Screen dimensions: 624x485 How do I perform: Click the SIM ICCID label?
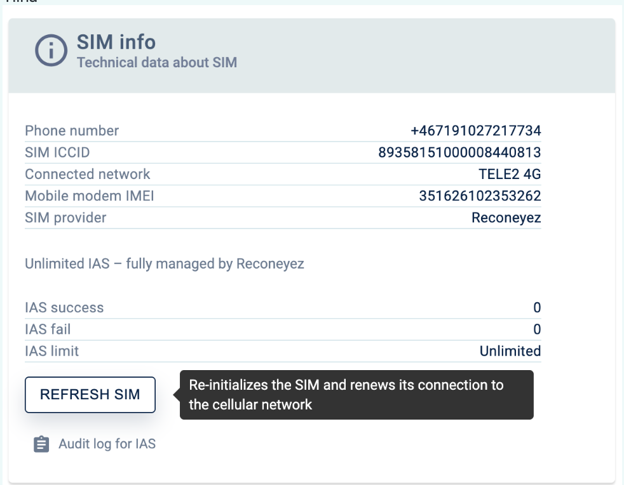click(57, 152)
